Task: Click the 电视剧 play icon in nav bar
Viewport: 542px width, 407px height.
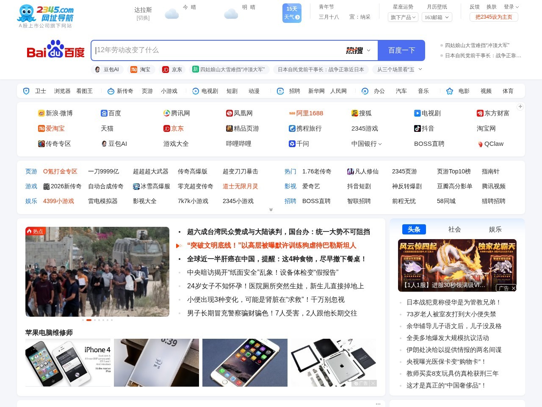Action: point(196,91)
